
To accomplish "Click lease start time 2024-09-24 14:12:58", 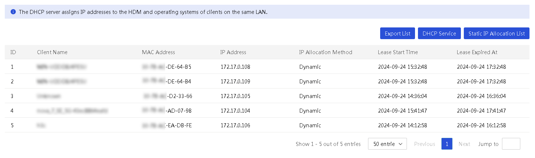I will (403, 125).
